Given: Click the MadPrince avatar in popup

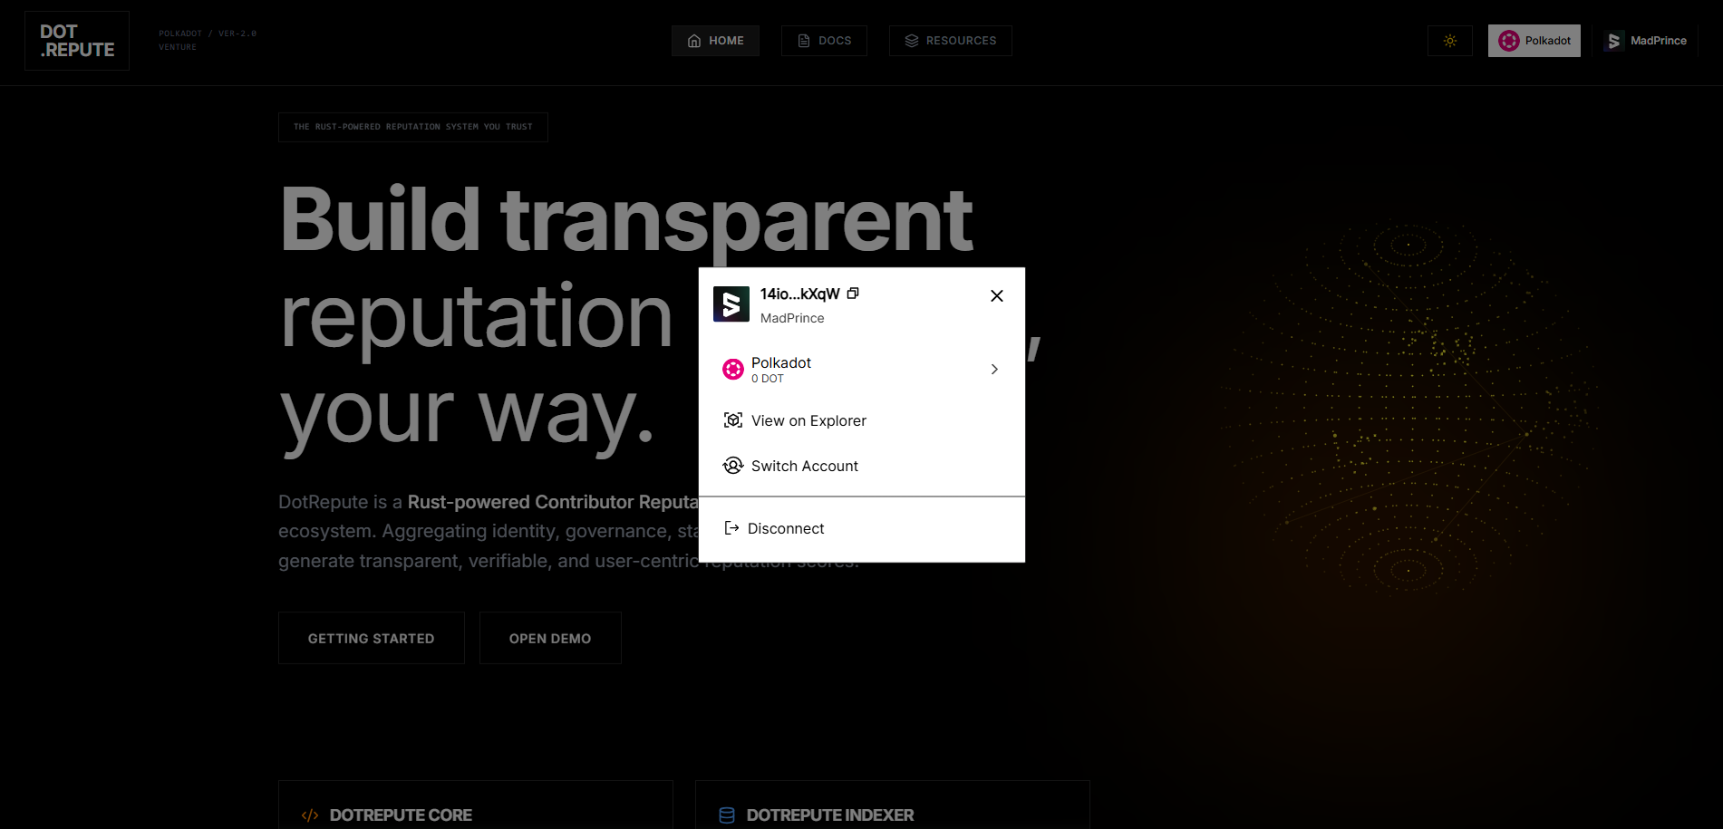Looking at the screenshot, I should tap(731, 304).
